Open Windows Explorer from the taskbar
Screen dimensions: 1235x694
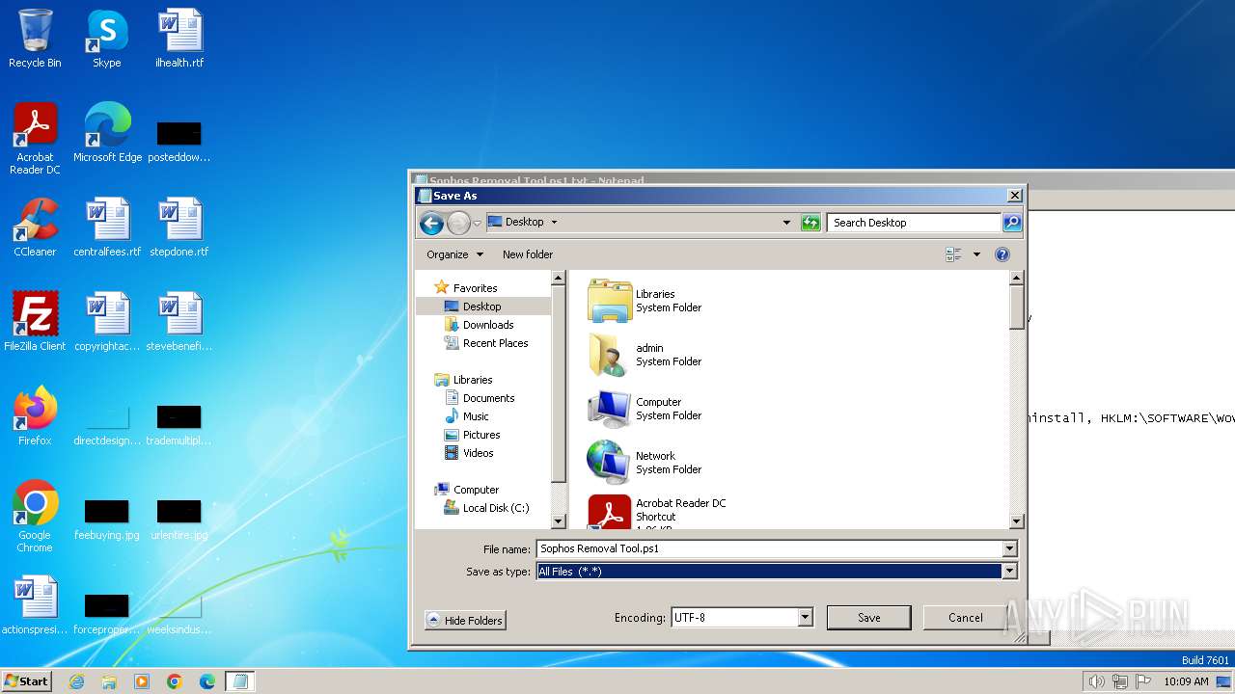tap(109, 681)
